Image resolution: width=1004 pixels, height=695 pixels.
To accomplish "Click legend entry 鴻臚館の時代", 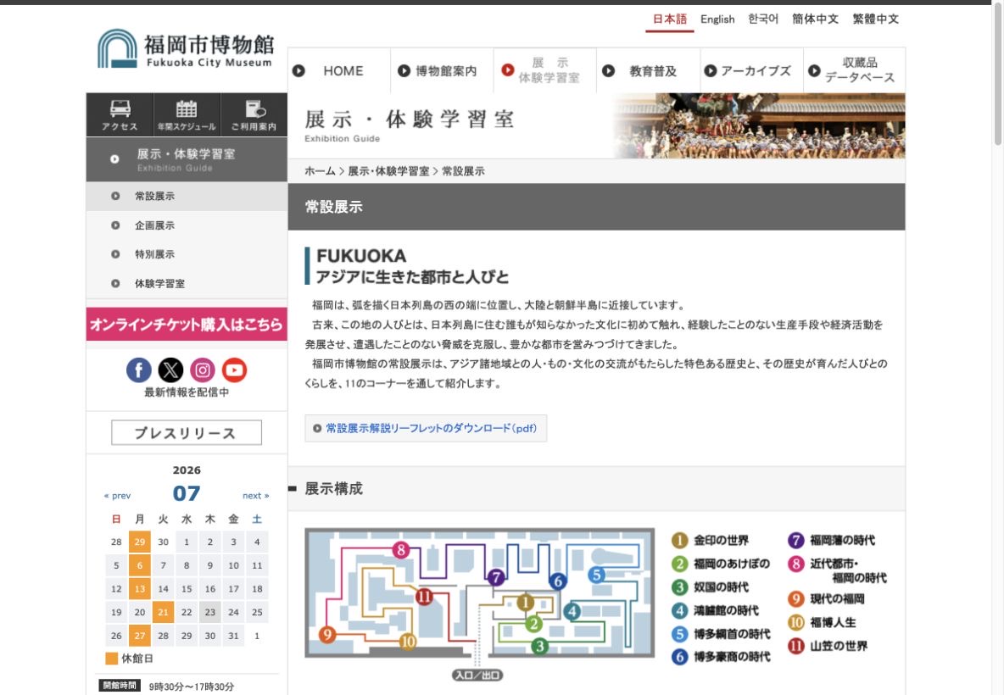I will 715,610.
